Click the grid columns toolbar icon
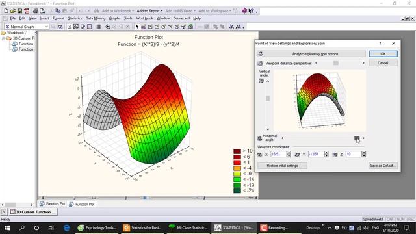This screenshot has height=234, width=416. (x=98, y=27)
